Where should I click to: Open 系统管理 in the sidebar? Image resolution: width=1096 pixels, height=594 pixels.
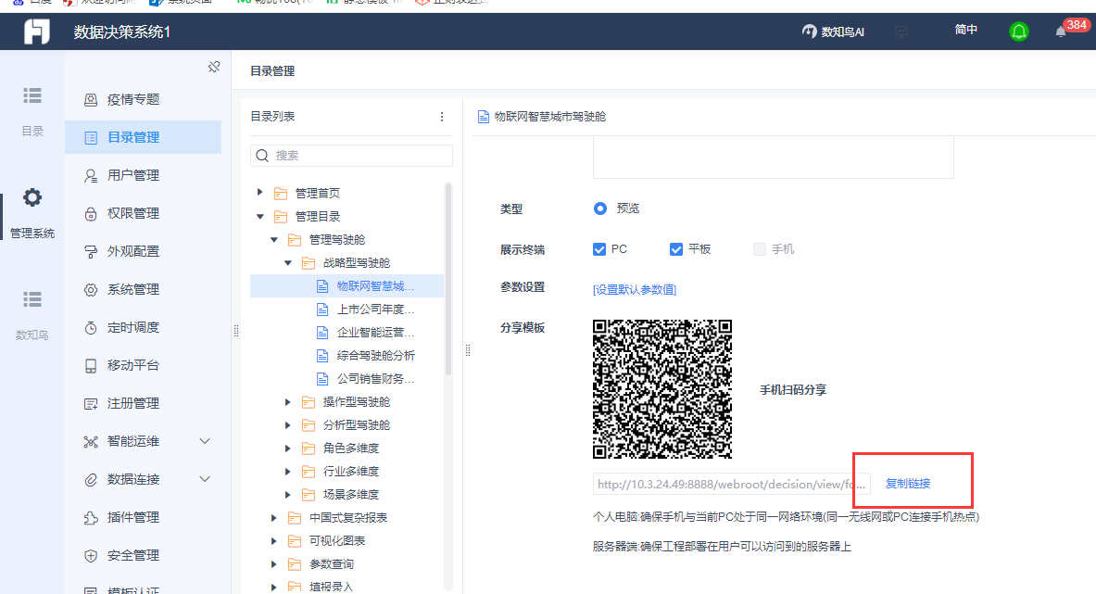[x=144, y=289]
